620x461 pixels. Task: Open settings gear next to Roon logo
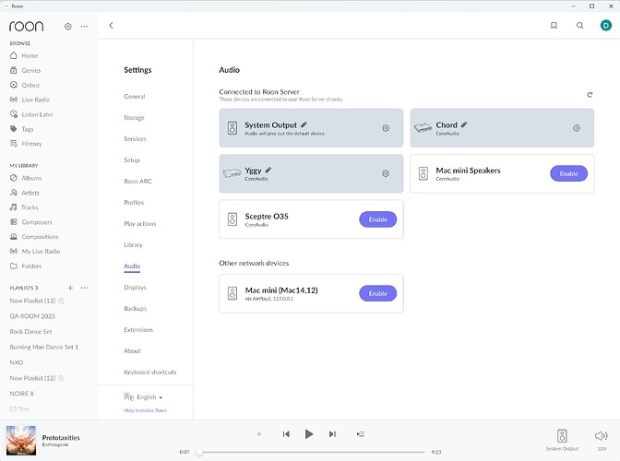tap(68, 27)
